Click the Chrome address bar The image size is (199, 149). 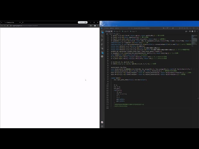tap(49, 26)
